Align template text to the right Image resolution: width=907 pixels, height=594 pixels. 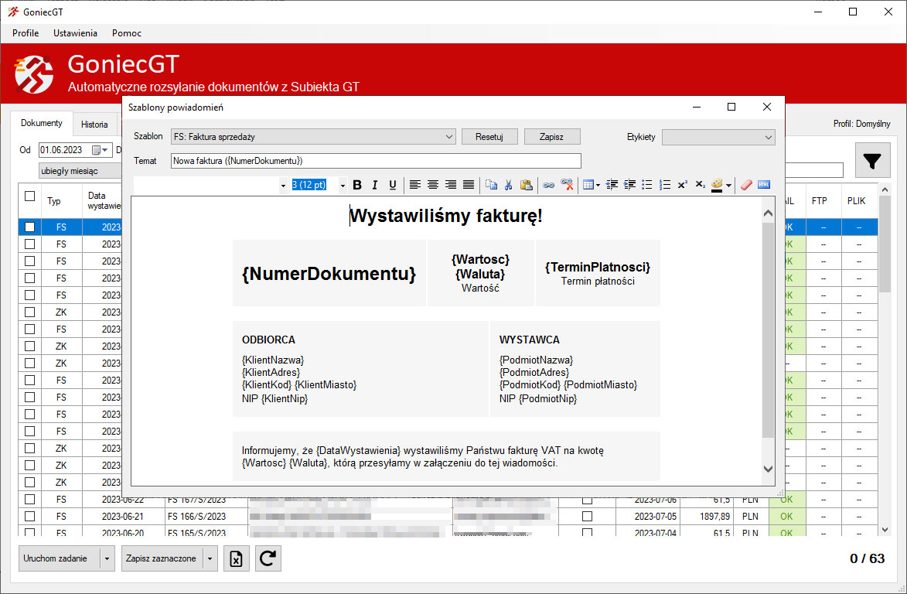click(451, 185)
